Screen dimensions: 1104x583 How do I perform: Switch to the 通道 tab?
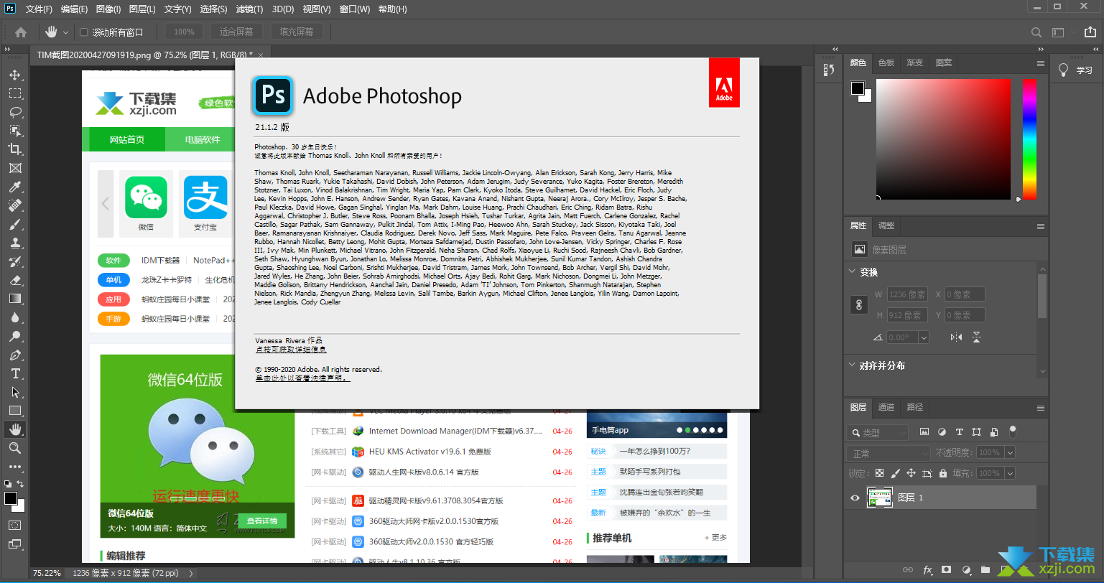tap(886, 407)
